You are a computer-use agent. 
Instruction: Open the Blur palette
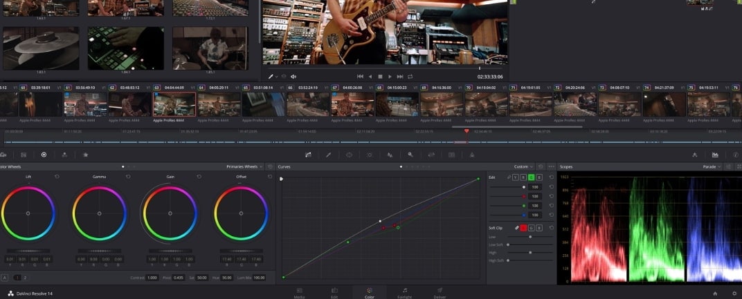390,155
